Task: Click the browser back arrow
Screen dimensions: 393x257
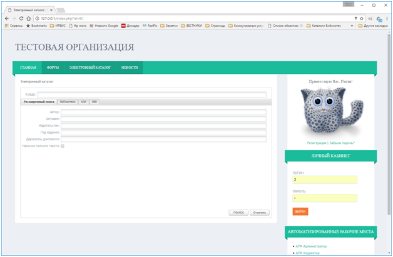Action: (6, 18)
